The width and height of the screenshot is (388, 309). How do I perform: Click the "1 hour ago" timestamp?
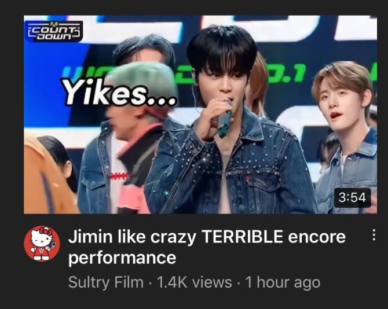(283, 282)
